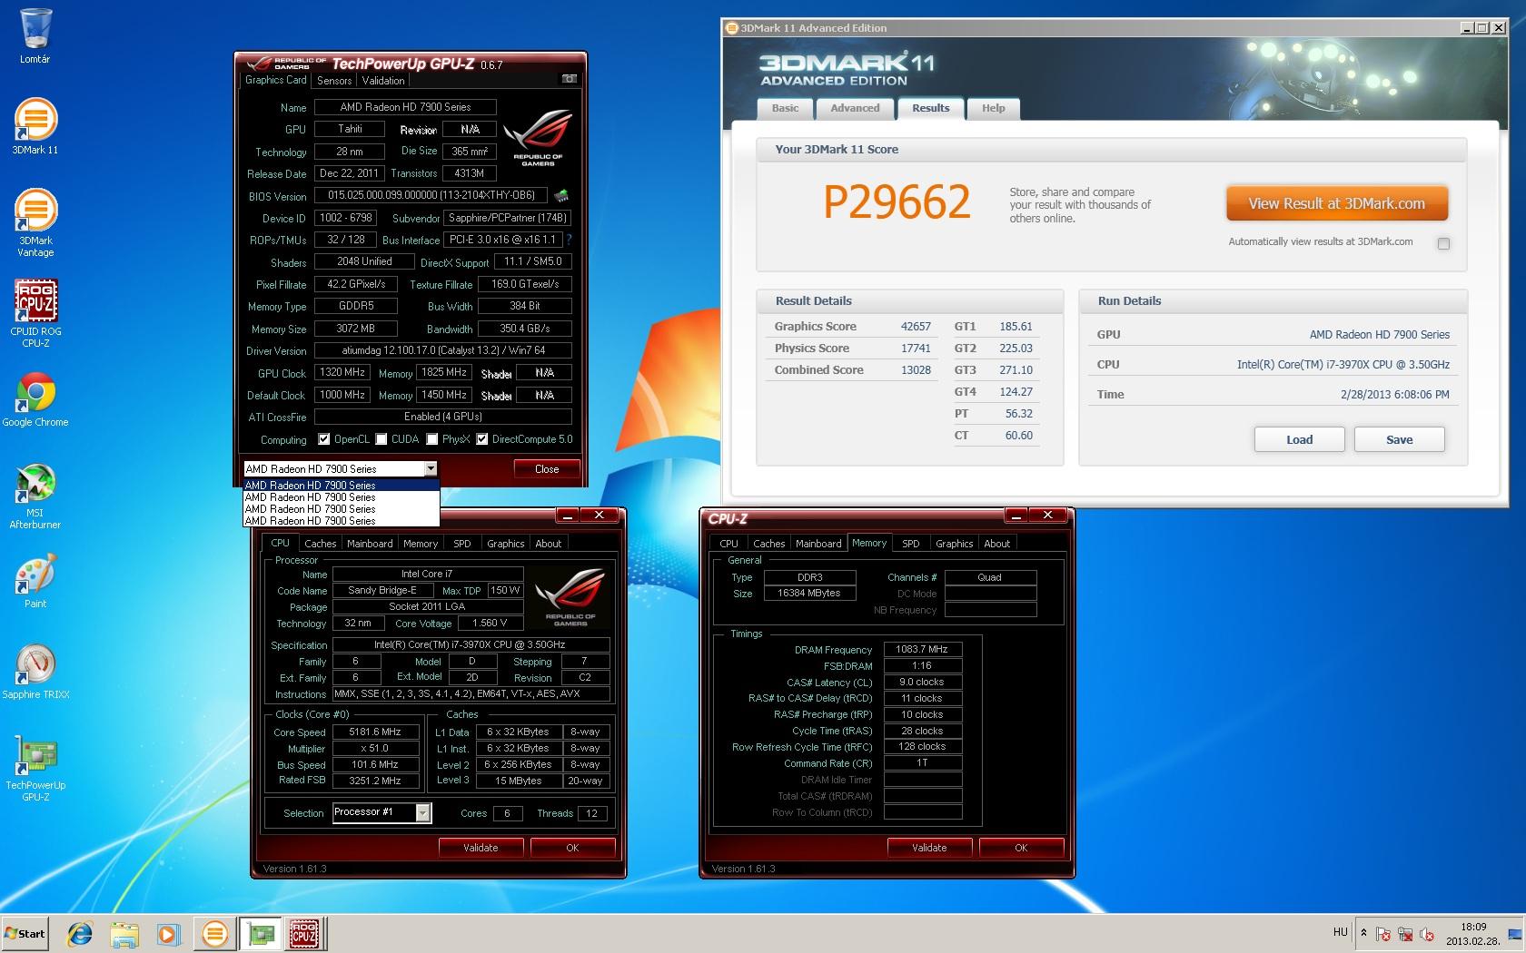Launch the 3DMark 11 desktop shortcut
The height and width of the screenshot is (953, 1526).
point(35,126)
